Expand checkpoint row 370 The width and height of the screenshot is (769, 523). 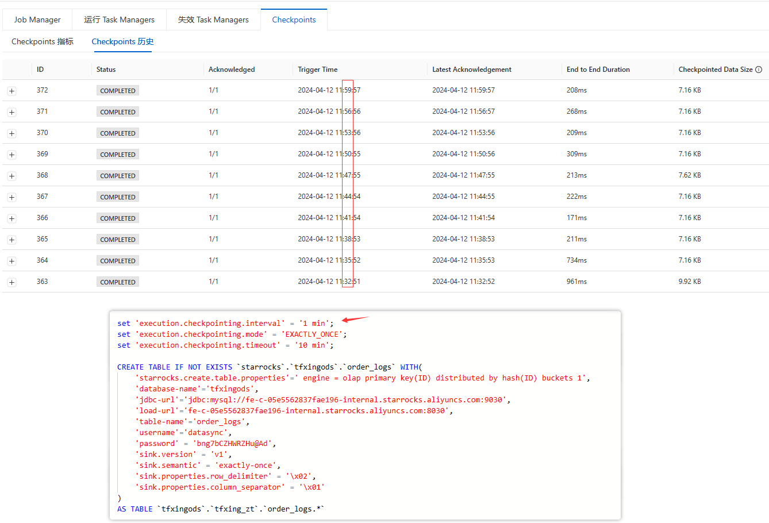pyautogui.click(x=11, y=133)
